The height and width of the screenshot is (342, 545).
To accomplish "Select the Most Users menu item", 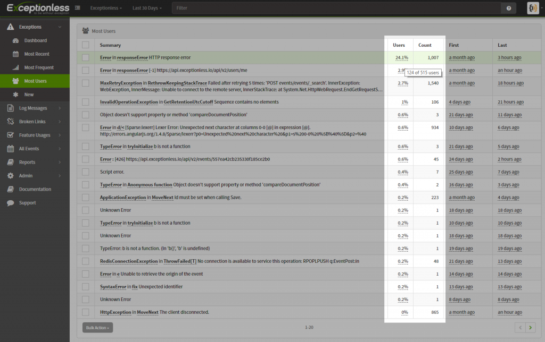I will [35, 81].
